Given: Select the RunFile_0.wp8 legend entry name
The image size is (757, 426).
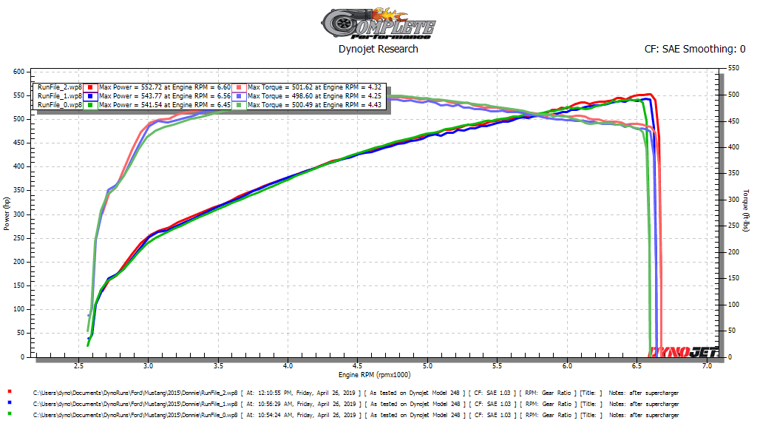Looking at the screenshot, I should [x=59, y=105].
